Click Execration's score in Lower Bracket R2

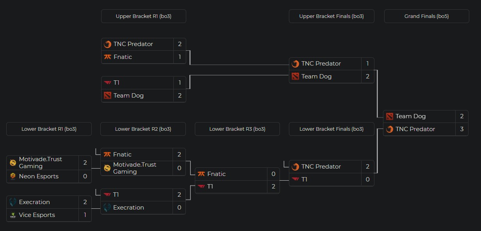pos(179,208)
